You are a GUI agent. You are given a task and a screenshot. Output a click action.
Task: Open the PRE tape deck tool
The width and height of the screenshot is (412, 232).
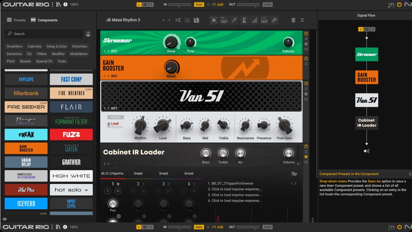[x=224, y=20]
